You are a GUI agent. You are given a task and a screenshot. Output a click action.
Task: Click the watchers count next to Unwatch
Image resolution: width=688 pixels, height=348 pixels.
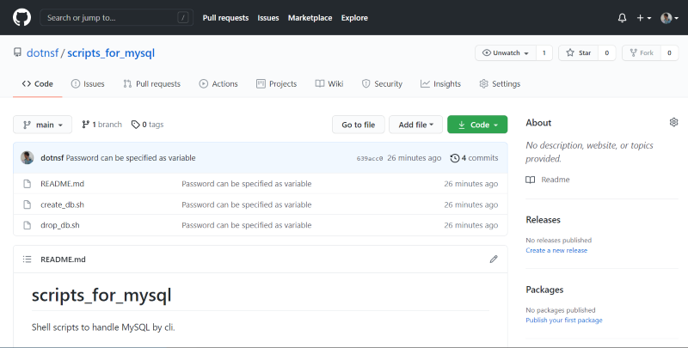click(544, 53)
